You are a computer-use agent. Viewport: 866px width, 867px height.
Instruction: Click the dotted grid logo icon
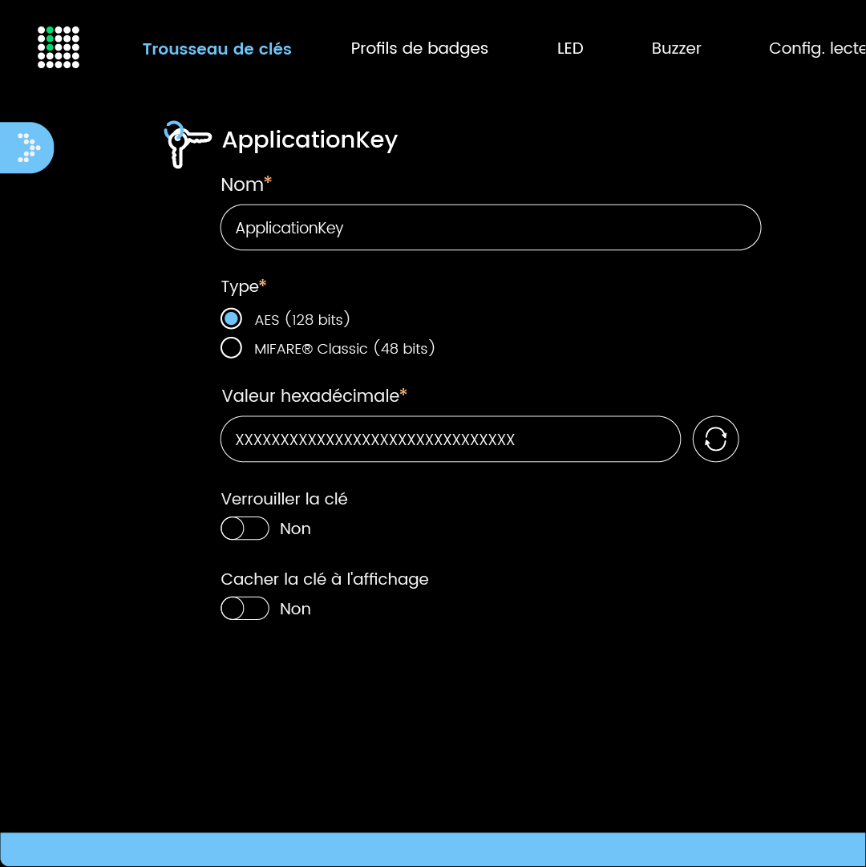click(x=58, y=47)
